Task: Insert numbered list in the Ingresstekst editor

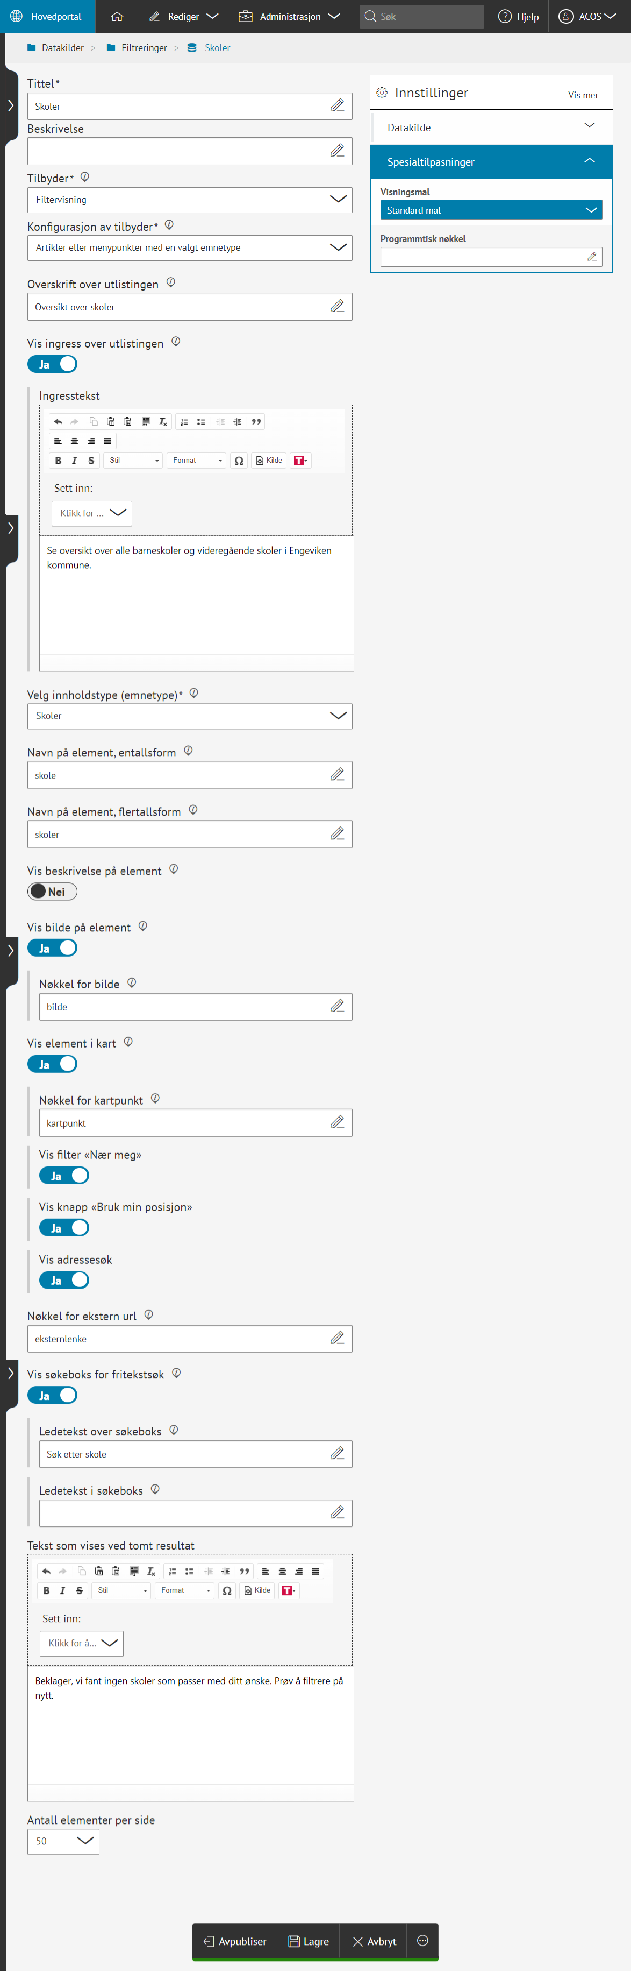Action: click(184, 421)
